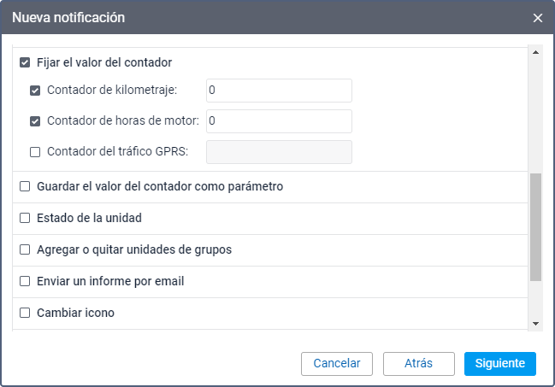
Task: Click the kilometraje counter value field
Action: point(279,91)
